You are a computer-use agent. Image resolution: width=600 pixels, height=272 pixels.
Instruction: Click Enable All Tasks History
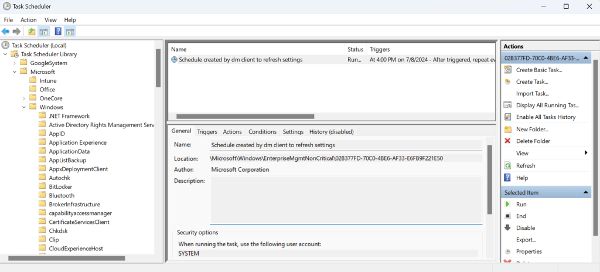coord(546,117)
